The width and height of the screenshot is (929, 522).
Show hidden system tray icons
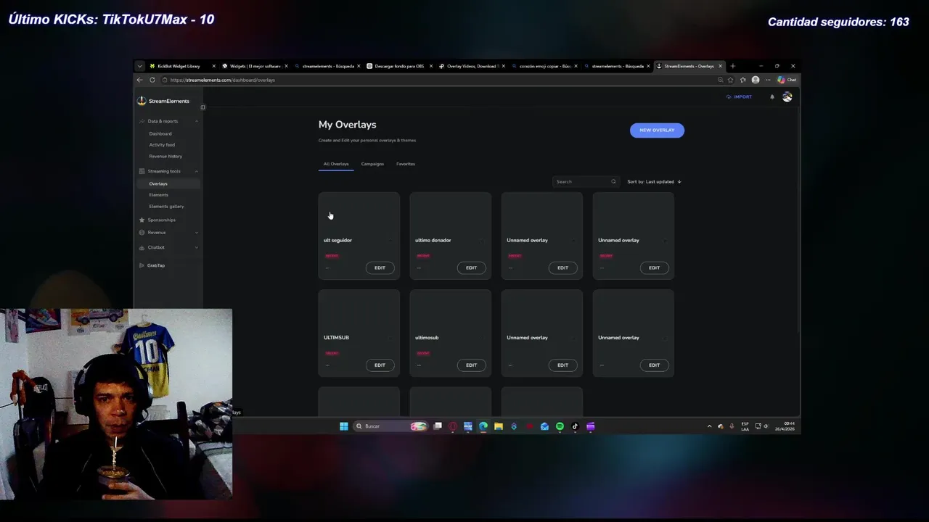[x=709, y=426]
